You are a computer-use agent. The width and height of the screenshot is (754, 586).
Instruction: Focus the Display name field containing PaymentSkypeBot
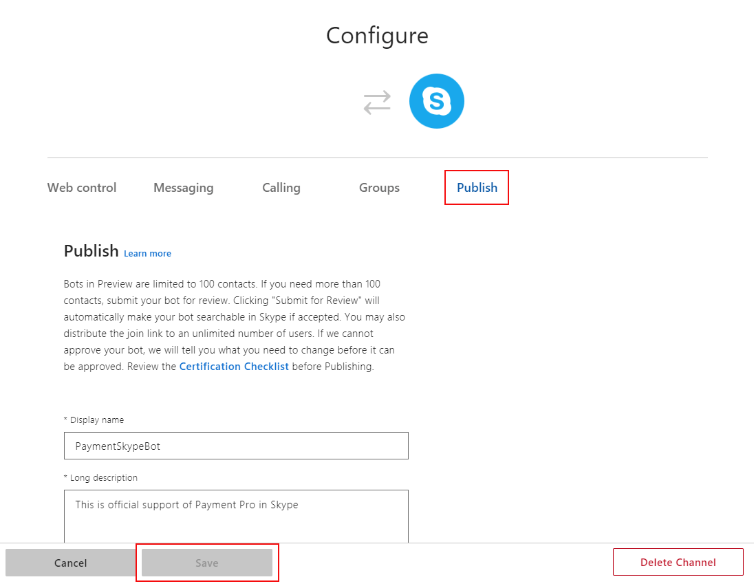[x=236, y=446]
